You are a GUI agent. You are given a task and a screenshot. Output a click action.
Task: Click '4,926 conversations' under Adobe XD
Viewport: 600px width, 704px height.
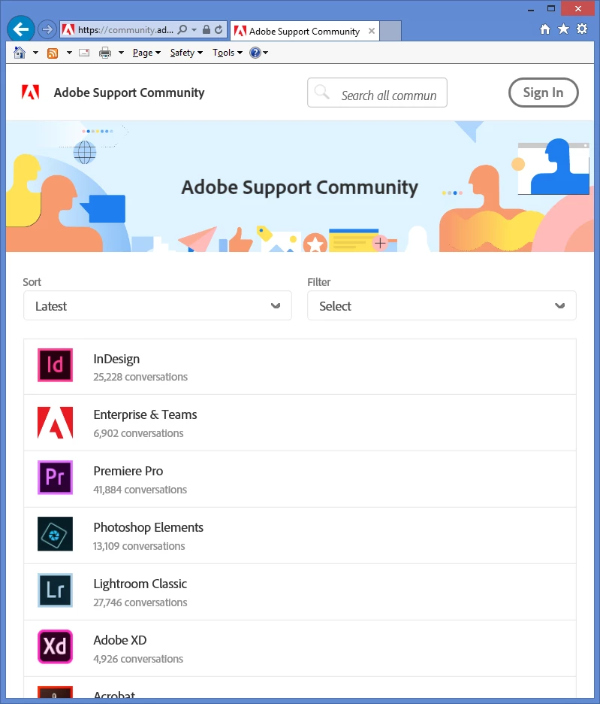pyautogui.click(x=138, y=659)
